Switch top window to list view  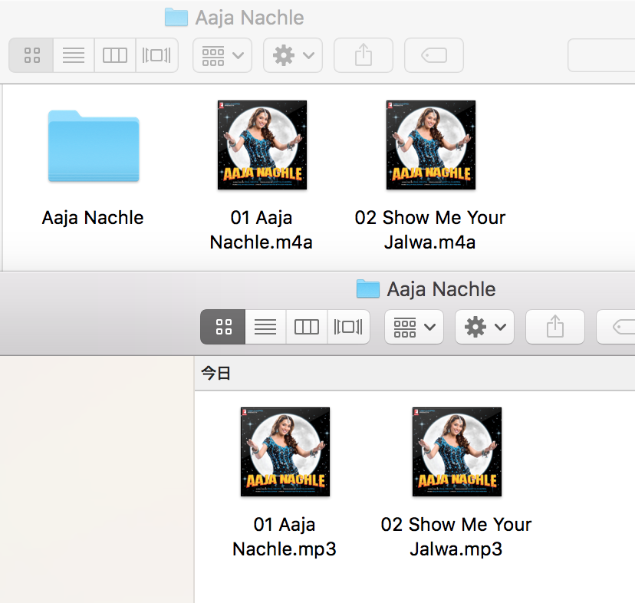tap(74, 55)
